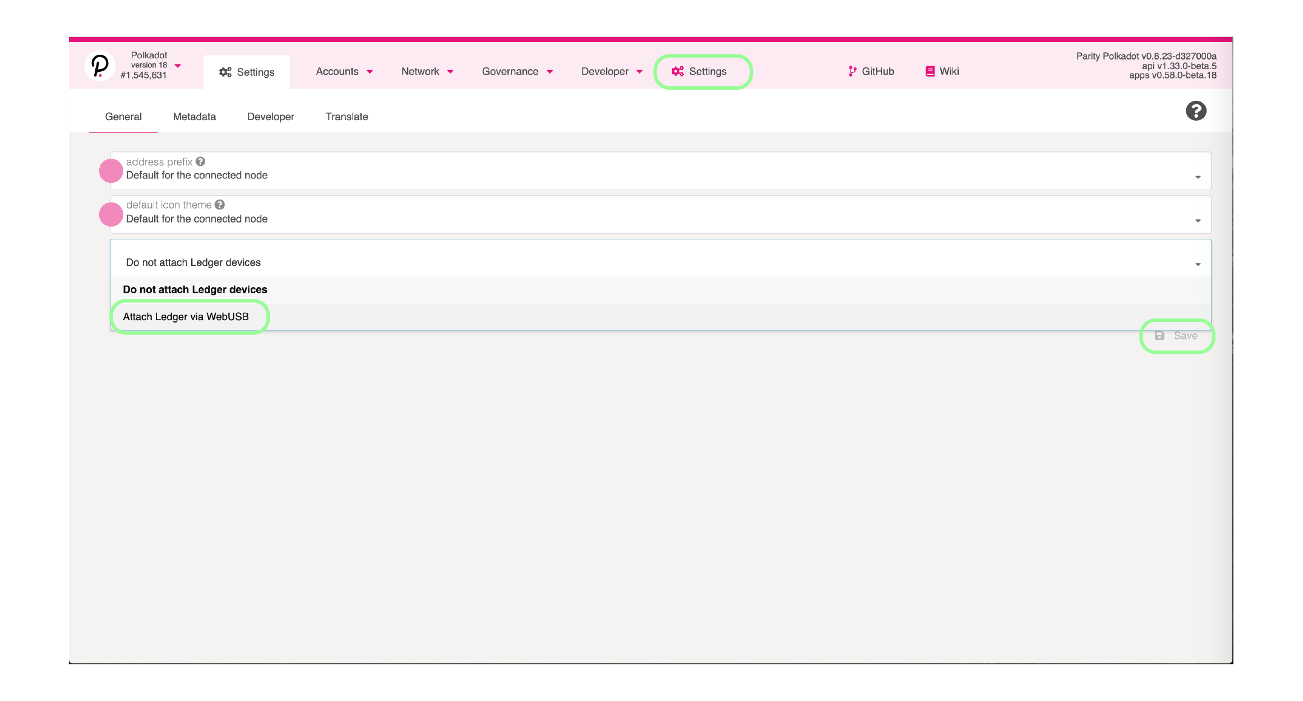Image resolution: width=1303 pixels, height=701 pixels.
Task: Click the GitHub branch icon
Action: pos(852,71)
